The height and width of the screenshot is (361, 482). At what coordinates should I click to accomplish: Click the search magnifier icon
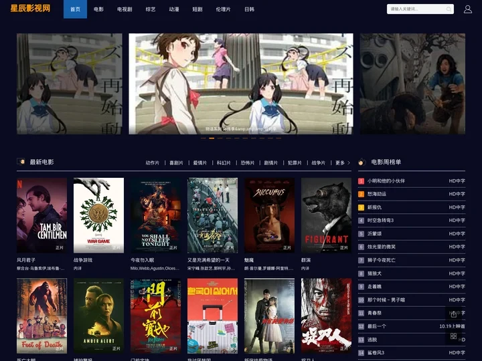point(449,9)
